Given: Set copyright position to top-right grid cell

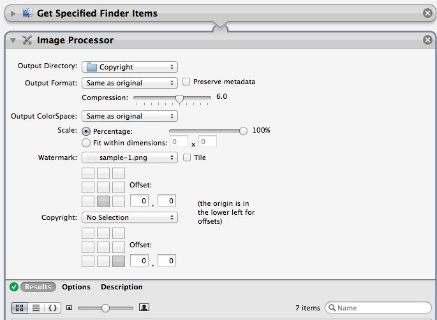Looking at the screenshot, I should click(x=119, y=233).
